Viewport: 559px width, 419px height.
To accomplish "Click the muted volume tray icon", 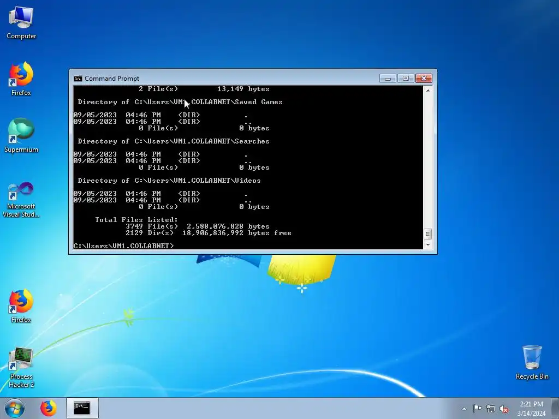I will 504,409.
